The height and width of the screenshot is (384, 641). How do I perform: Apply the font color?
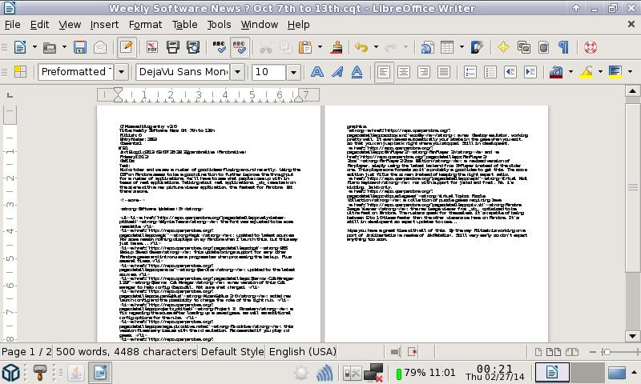(556, 72)
